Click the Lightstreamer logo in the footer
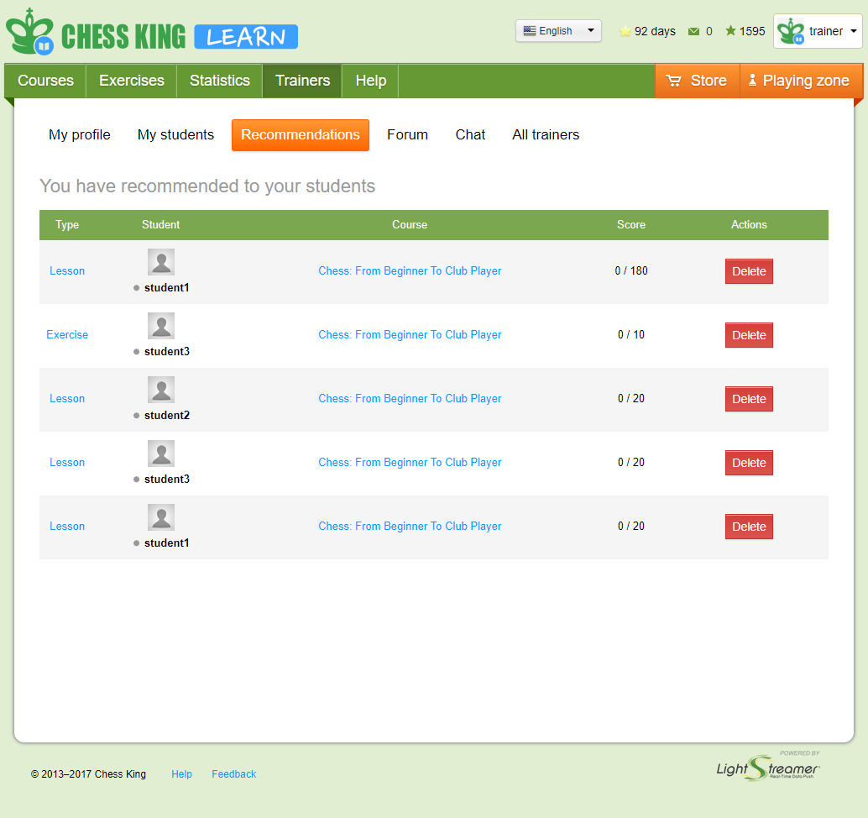 click(x=767, y=767)
